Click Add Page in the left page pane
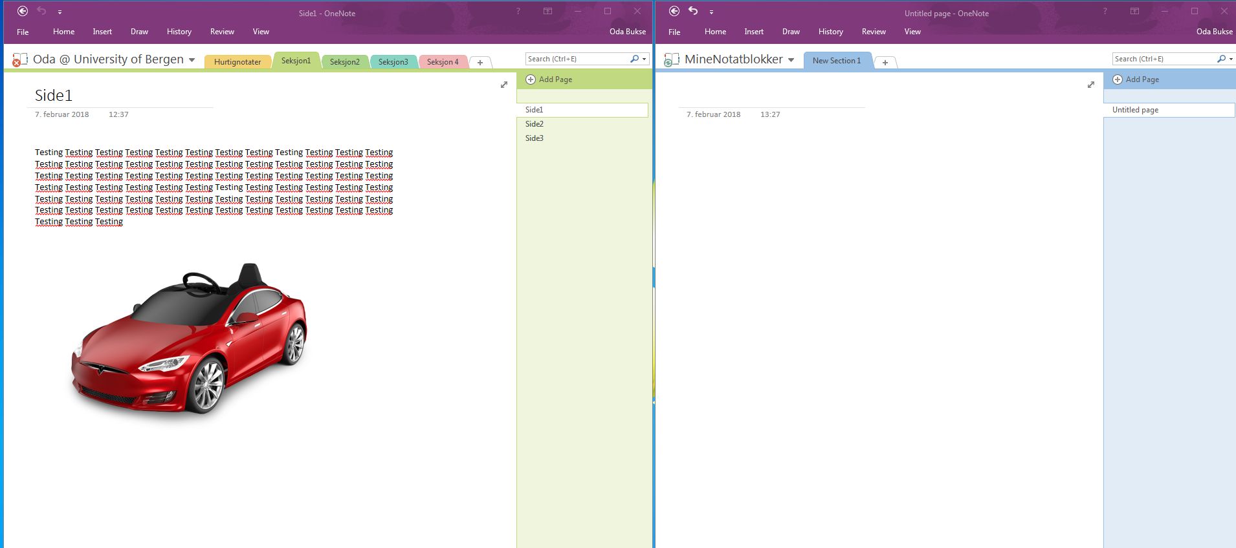 pyautogui.click(x=555, y=79)
